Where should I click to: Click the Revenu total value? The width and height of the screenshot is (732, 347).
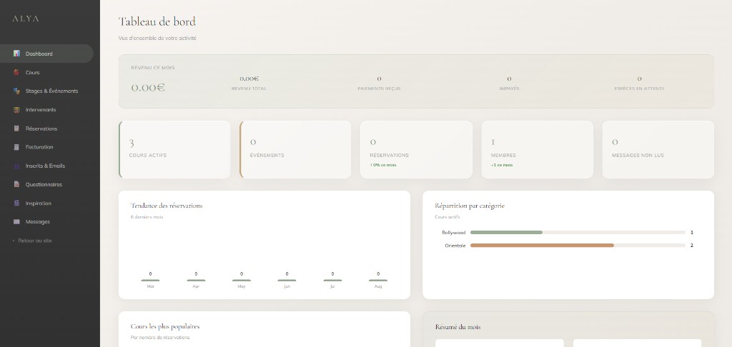[x=249, y=79]
